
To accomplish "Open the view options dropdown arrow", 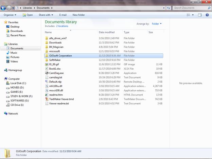I will pos(193,15).
